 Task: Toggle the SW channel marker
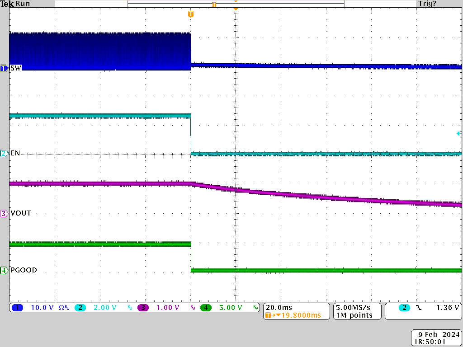4,68
